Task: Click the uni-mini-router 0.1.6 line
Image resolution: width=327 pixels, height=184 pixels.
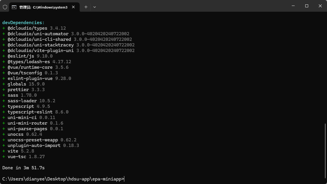Action: click(35, 123)
